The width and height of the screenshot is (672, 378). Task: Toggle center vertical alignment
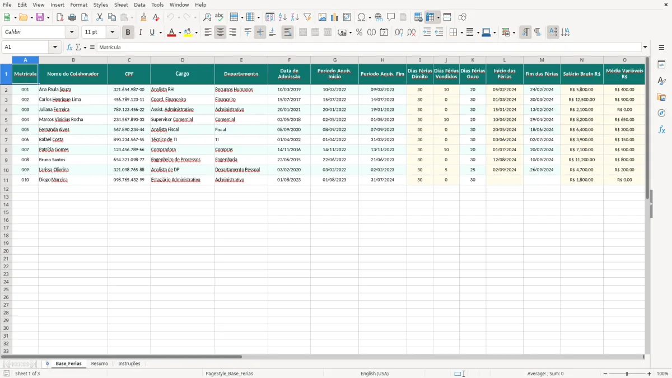[x=260, y=32]
